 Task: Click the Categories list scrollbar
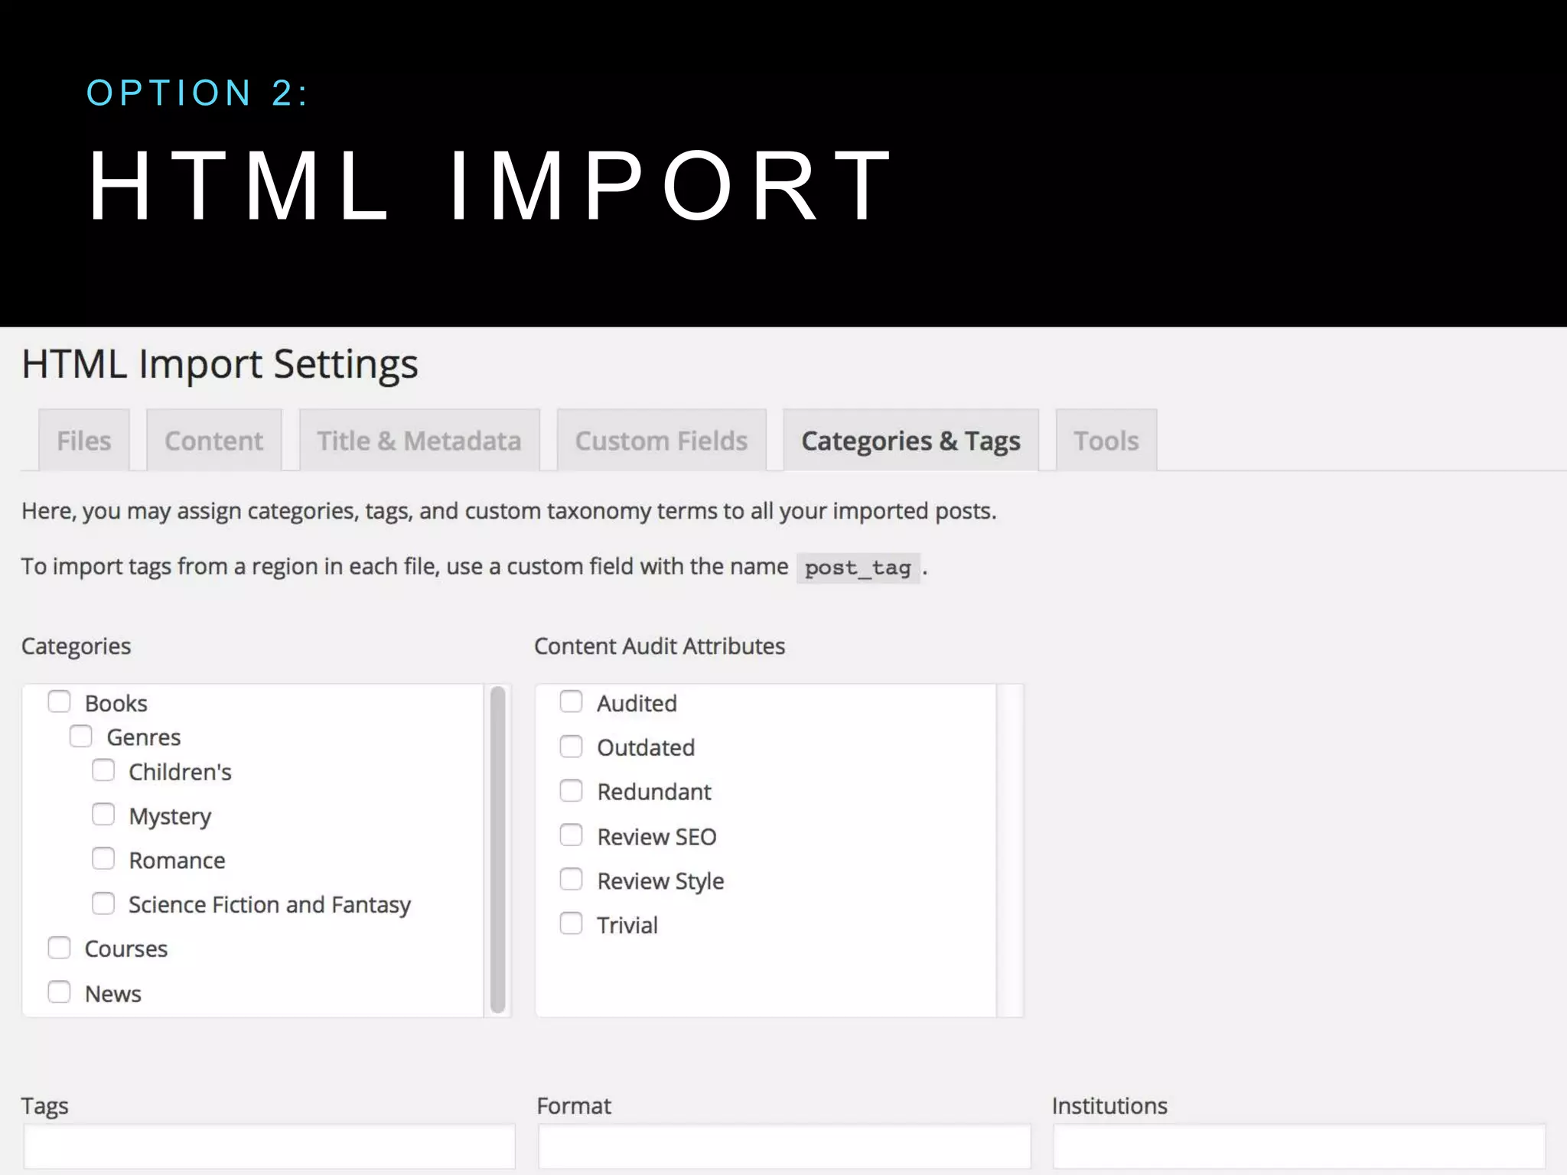click(x=497, y=849)
